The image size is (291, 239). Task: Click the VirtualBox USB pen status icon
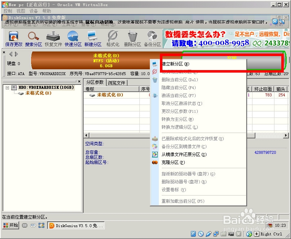[209, 234]
